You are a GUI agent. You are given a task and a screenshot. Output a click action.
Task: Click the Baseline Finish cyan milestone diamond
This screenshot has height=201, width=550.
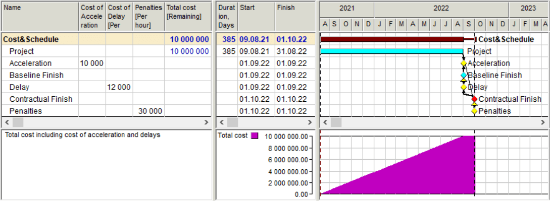[x=463, y=75]
